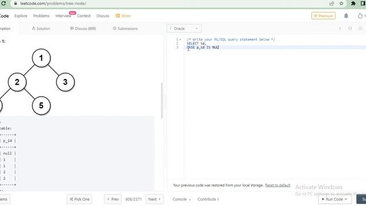
Task: Click the 608/2371 problem counter
Action: pyautogui.click(x=133, y=199)
